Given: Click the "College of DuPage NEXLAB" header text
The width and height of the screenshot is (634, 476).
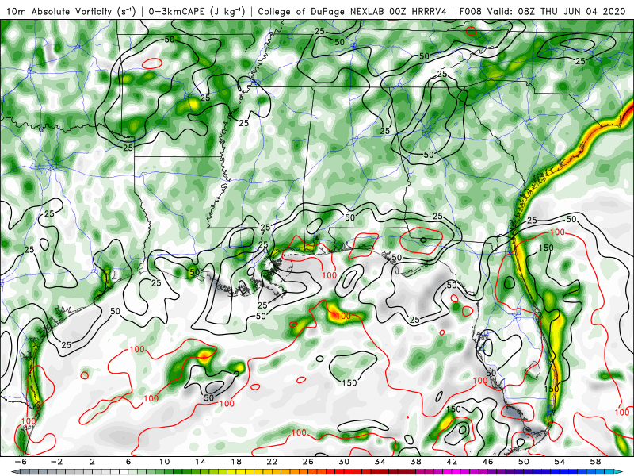Looking at the screenshot, I should point(321,11).
